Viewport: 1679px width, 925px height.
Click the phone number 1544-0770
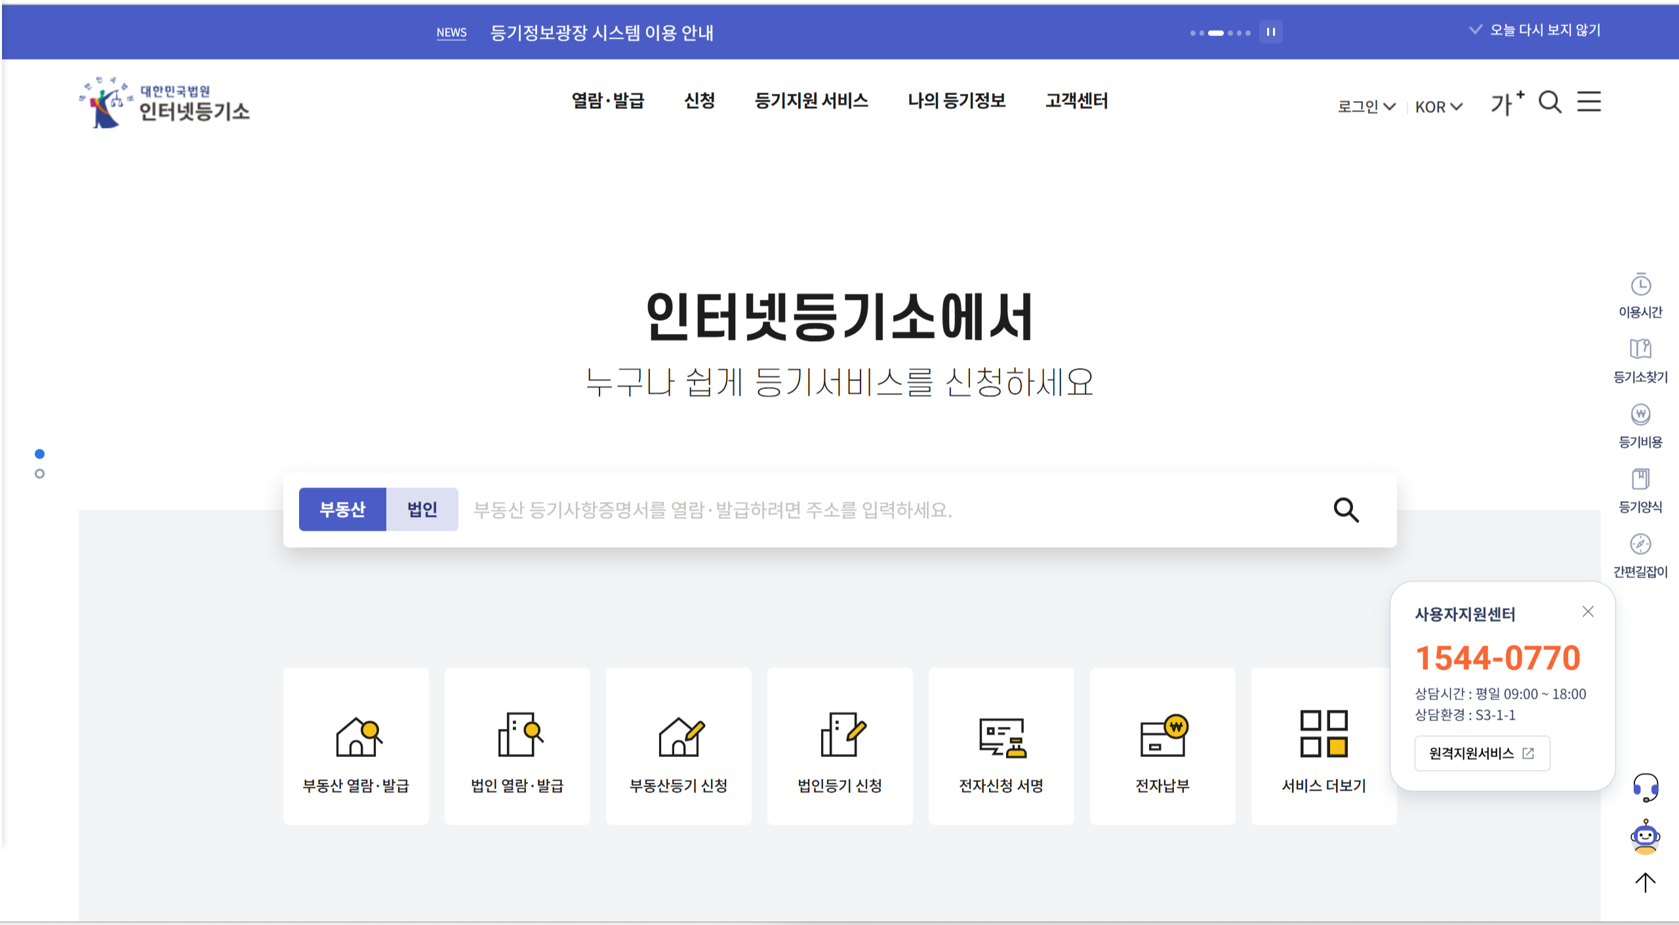pyautogui.click(x=1498, y=658)
